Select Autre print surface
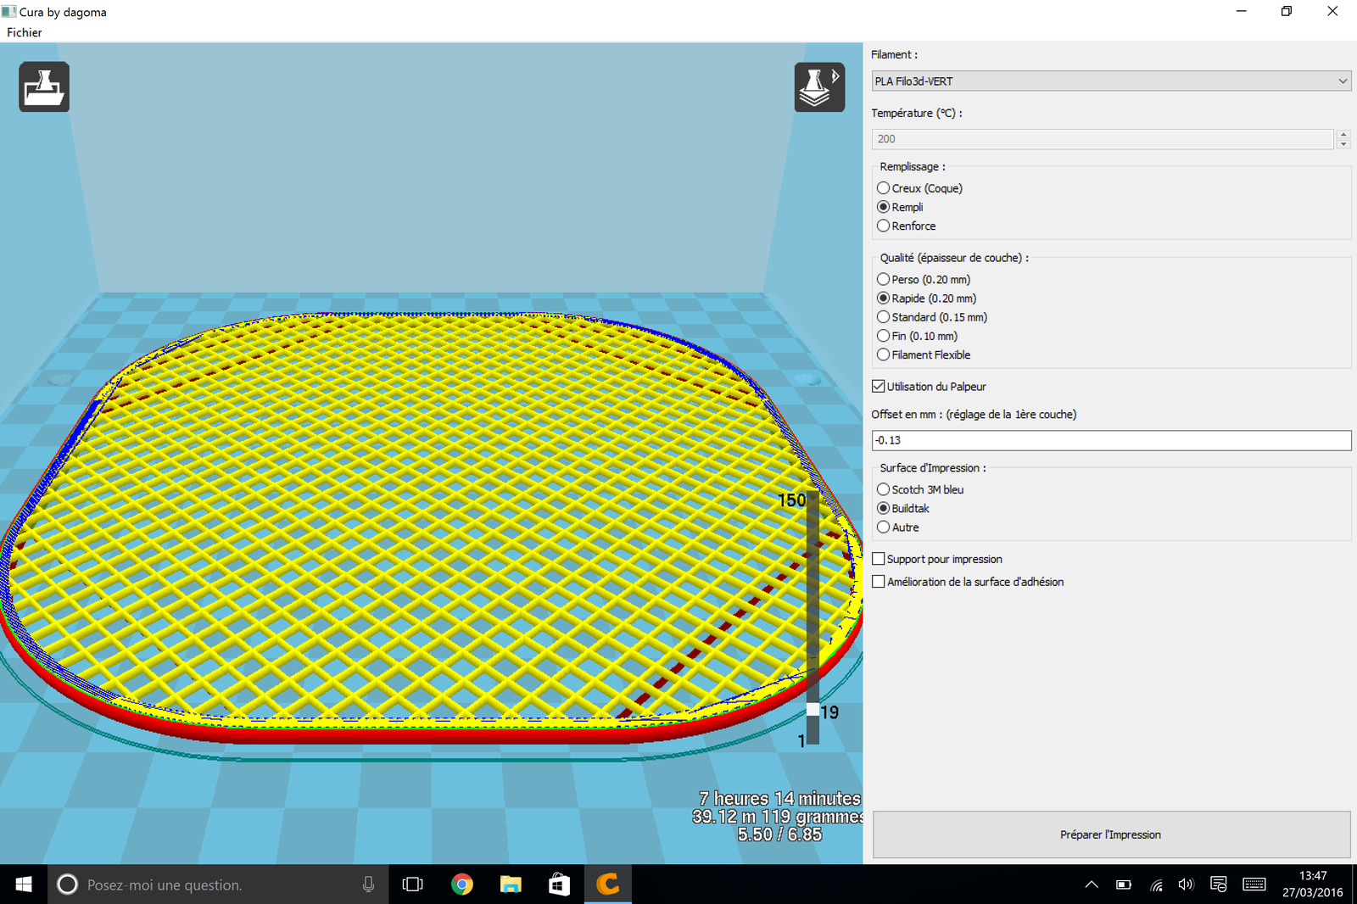This screenshot has width=1357, height=904. coord(899,527)
